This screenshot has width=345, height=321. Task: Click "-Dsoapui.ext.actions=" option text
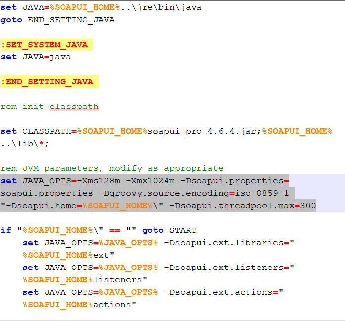coord(221,292)
